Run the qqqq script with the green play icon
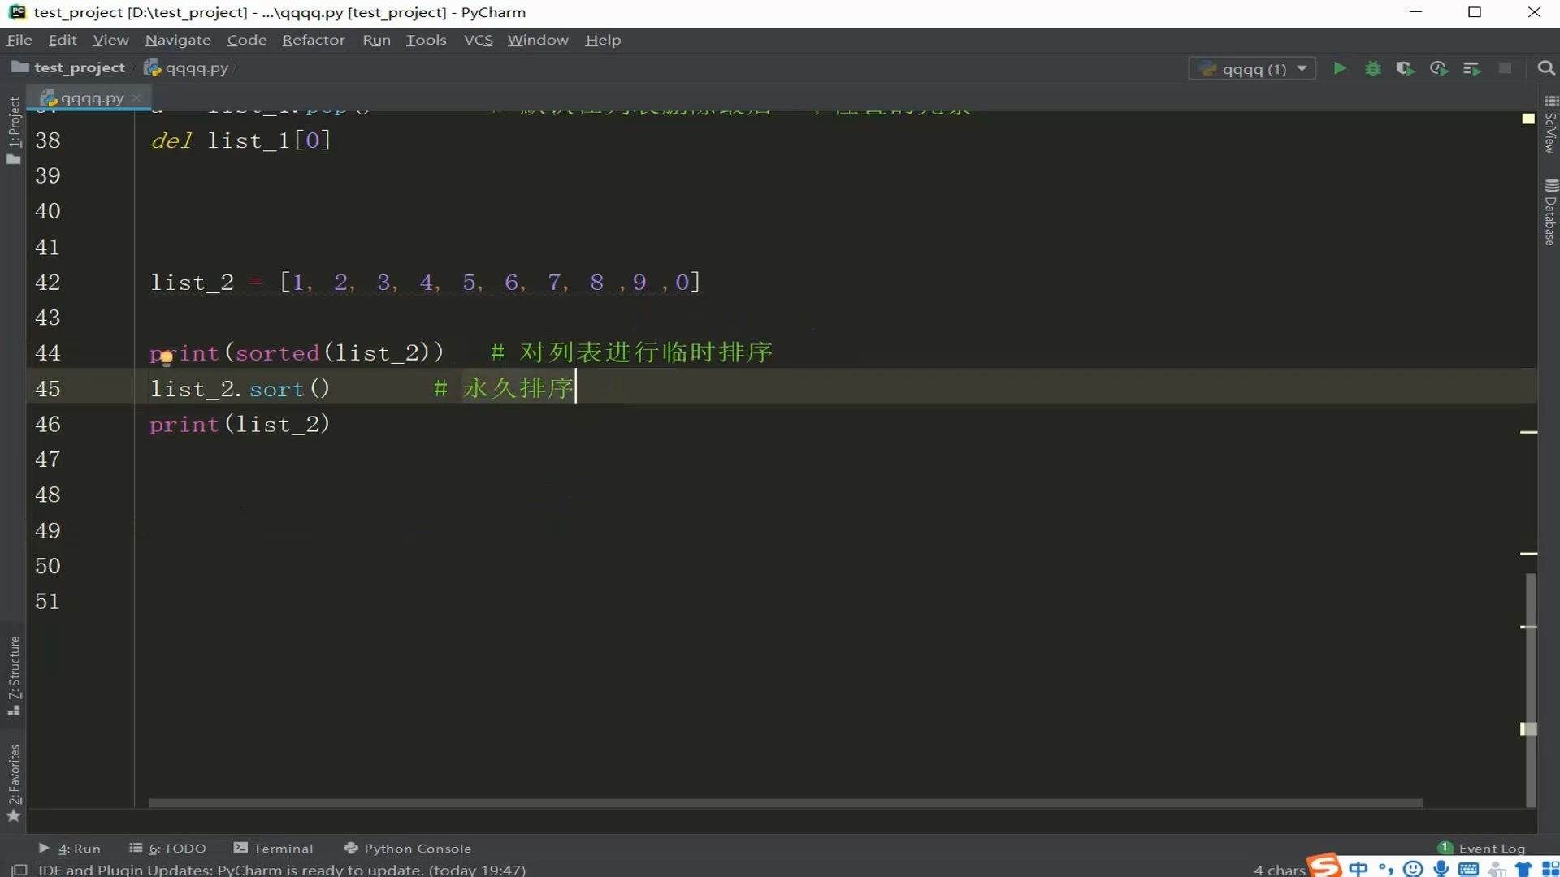Viewport: 1560px width, 877px height. tap(1340, 68)
